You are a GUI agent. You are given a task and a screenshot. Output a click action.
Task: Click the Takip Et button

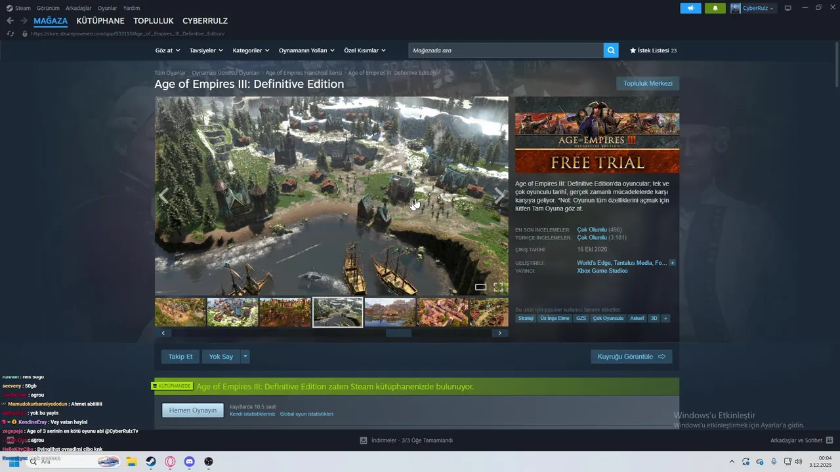tap(180, 357)
